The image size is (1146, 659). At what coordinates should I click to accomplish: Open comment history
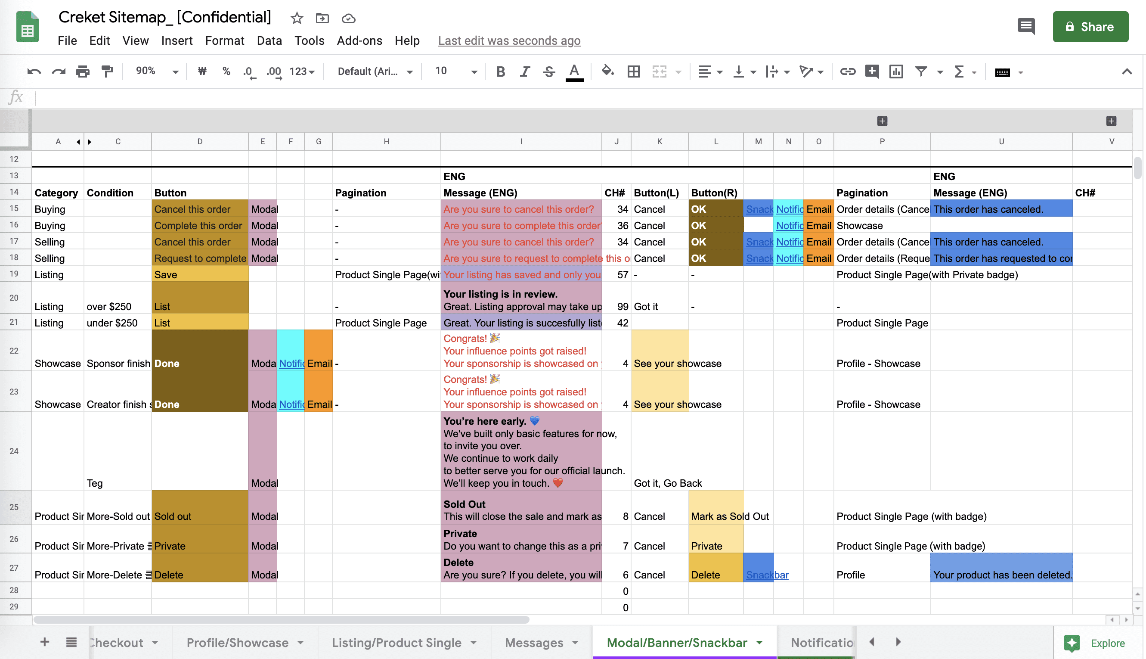(1026, 26)
